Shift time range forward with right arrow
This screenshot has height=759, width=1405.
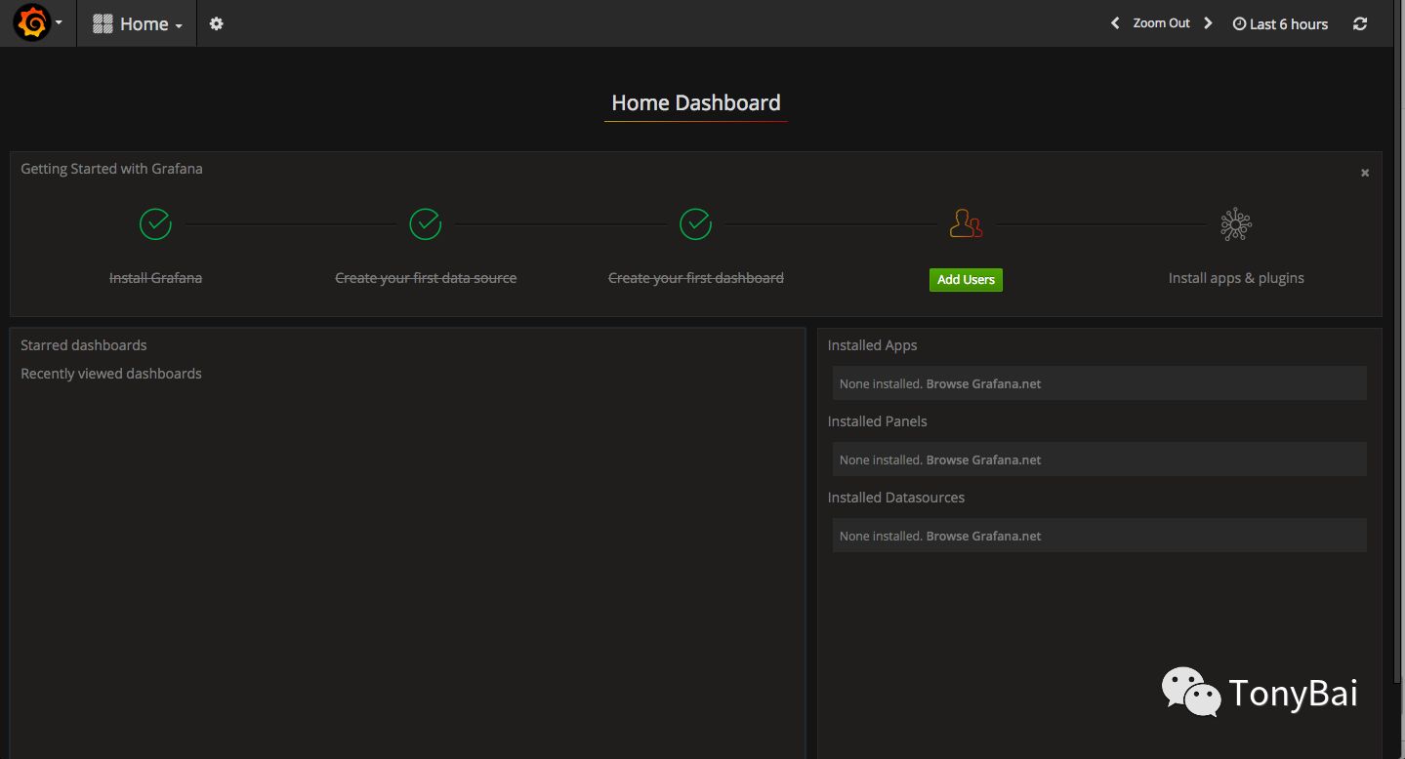tap(1208, 23)
